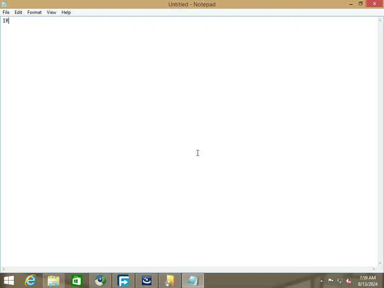Image resolution: width=384 pixels, height=288 pixels.
Task: Open the View menu
Action: pos(51,12)
